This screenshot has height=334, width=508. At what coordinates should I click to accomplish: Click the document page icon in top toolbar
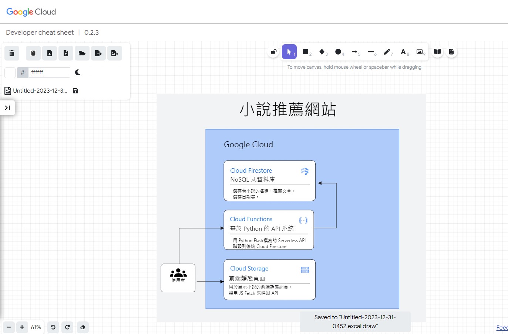(x=451, y=52)
